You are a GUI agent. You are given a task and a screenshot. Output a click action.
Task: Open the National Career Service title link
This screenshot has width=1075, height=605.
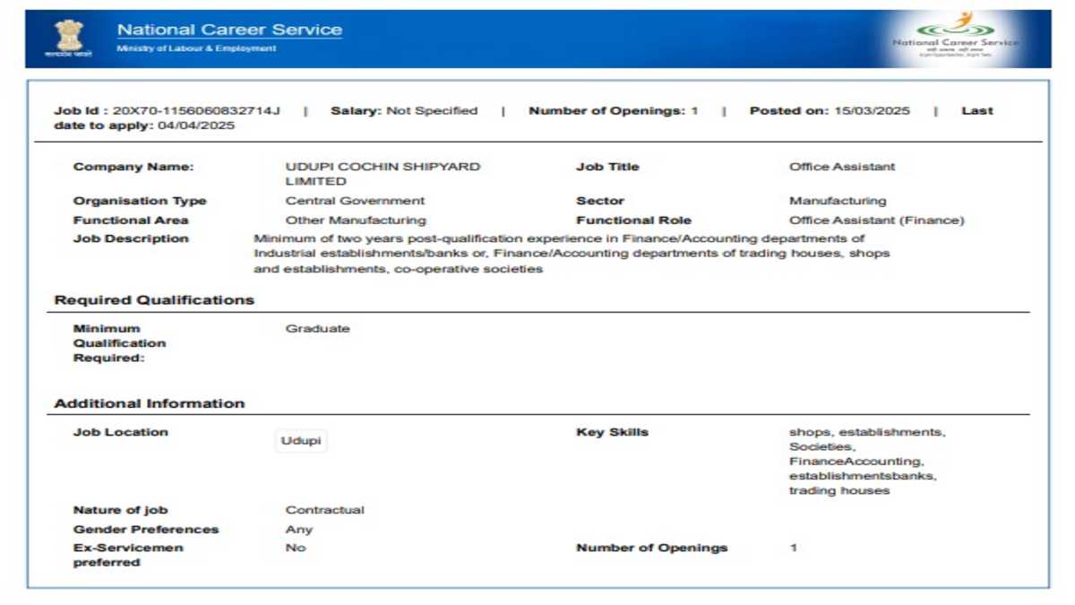pos(229,30)
